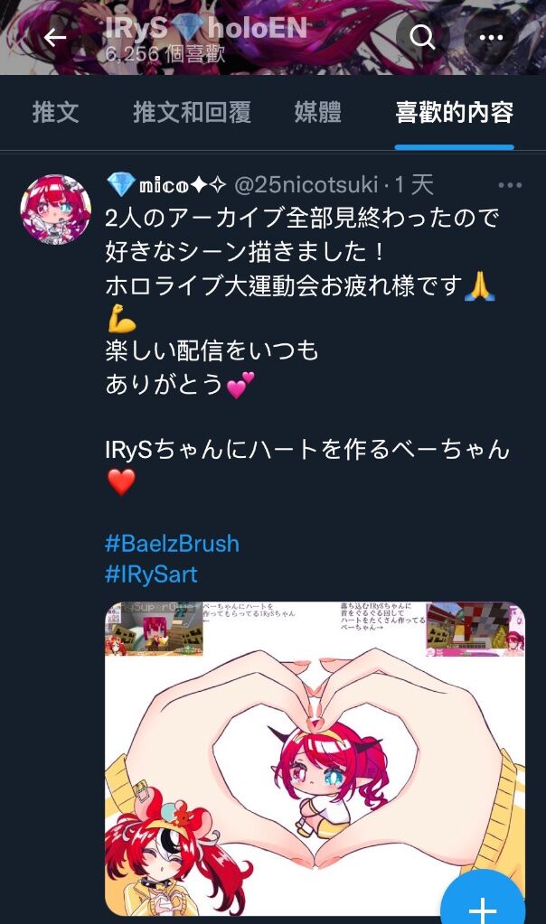The width and height of the screenshot is (546, 924).
Task: Open the search magnifier icon
Action: (422, 38)
